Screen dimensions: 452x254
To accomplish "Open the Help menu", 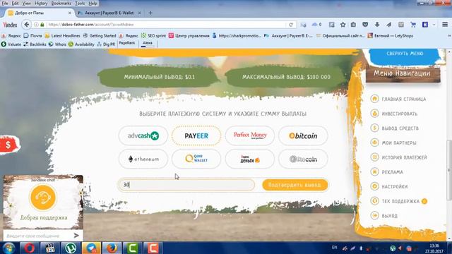I will point(93,3).
